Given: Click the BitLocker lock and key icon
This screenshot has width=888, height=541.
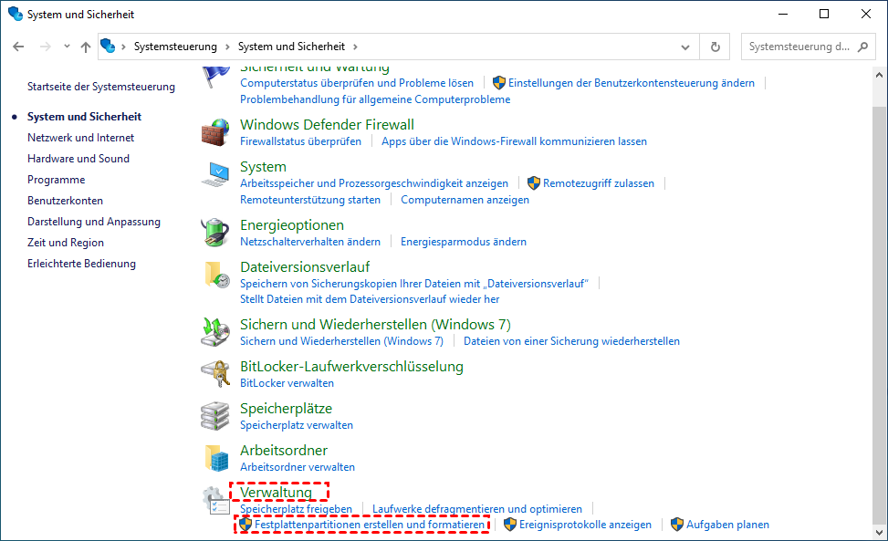Looking at the screenshot, I should point(215,374).
